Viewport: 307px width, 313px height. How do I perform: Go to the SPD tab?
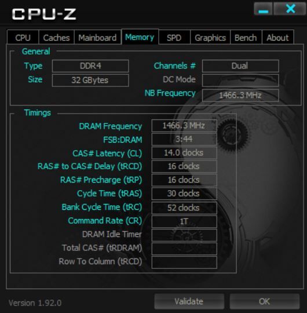click(x=174, y=37)
